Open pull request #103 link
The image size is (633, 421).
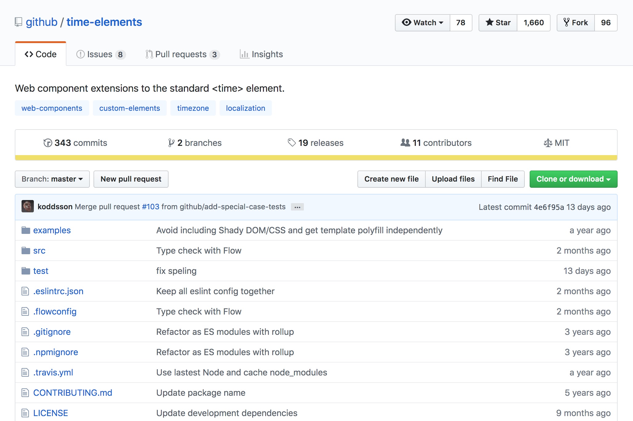[x=151, y=206]
